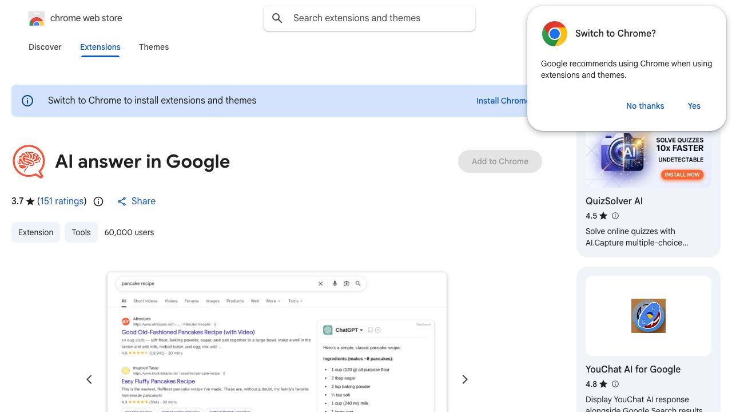The height and width of the screenshot is (412, 732).
Task: Open the Discover tab
Action: pyautogui.click(x=45, y=47)
